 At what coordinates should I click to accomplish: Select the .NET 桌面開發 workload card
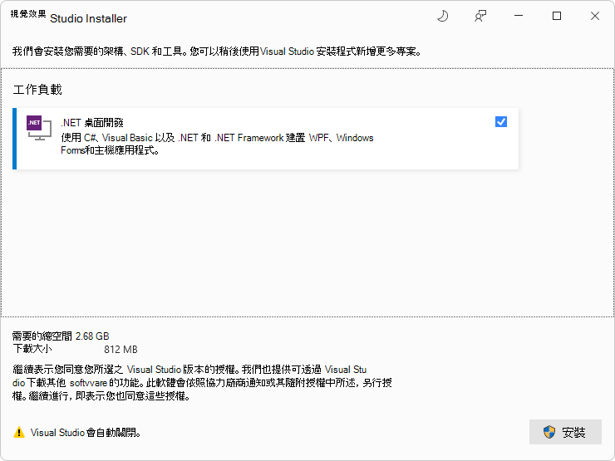coord(266,139)
